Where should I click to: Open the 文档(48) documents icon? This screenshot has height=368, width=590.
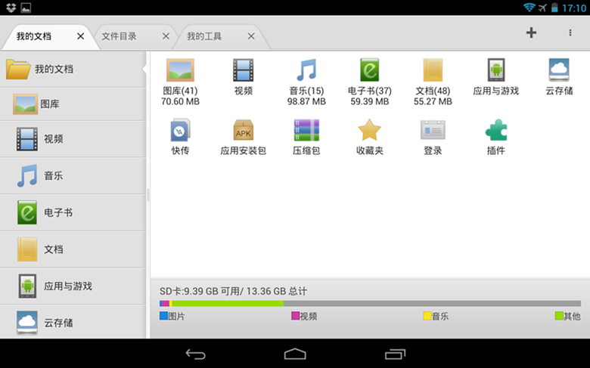(433, 71)
